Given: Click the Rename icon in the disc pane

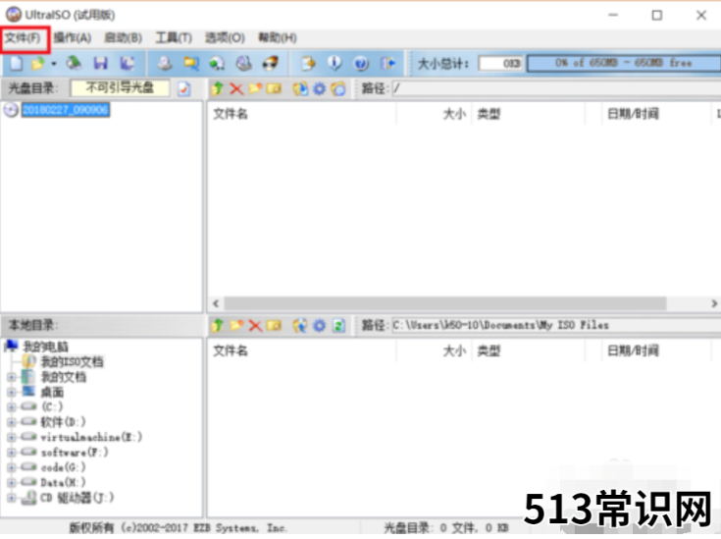Looking at the screenshot, I should tap(274, 88).
